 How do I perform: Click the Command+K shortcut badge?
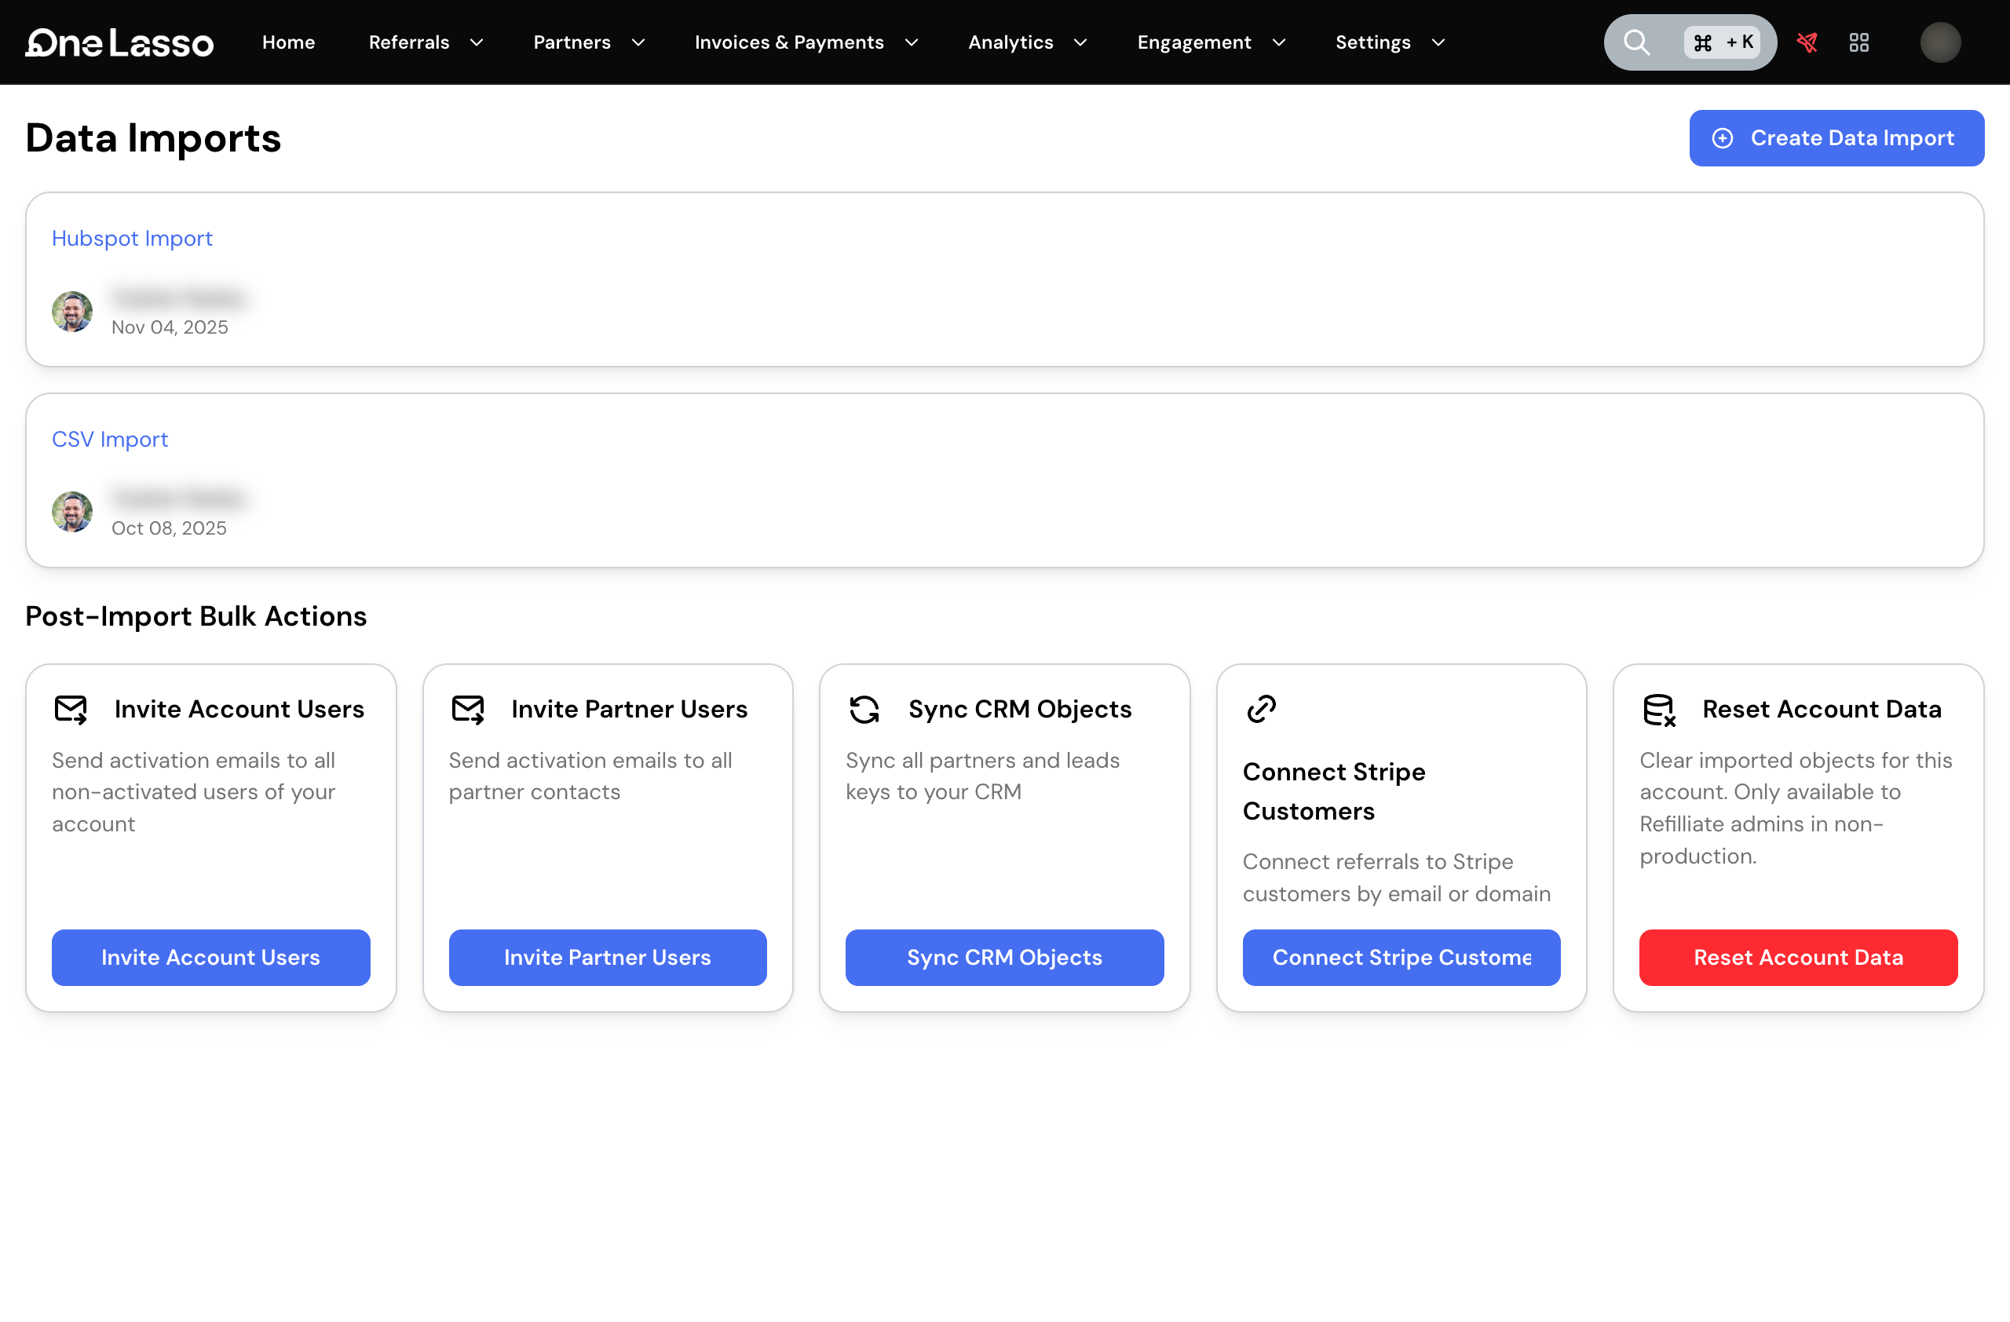point(1721,42)
